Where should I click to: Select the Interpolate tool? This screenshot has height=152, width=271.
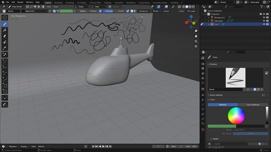click(x=5, y=98)
